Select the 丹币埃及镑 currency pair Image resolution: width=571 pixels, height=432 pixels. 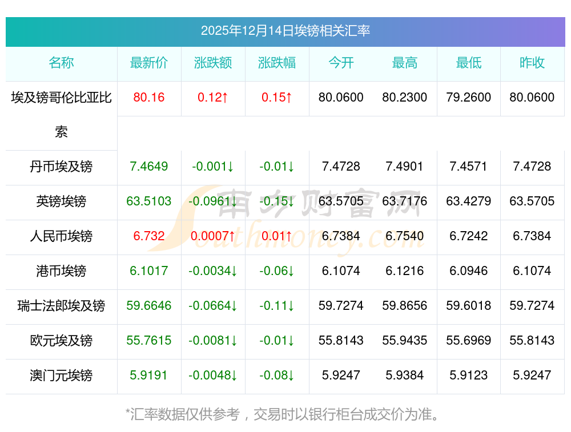point(61,167)
